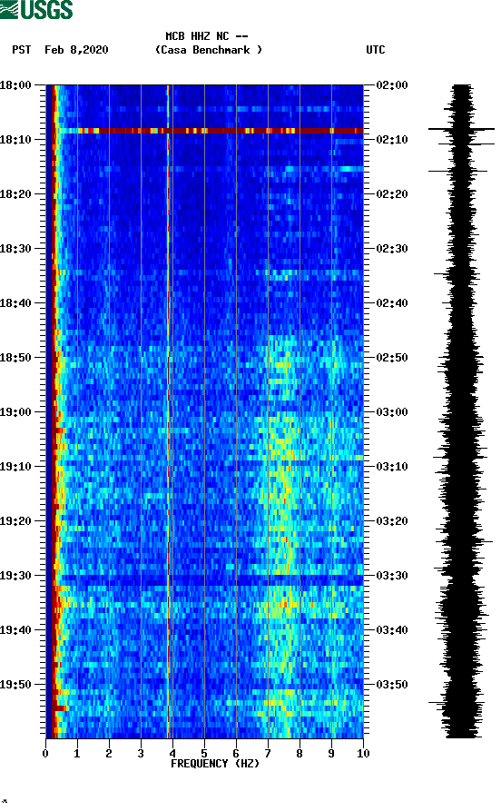501x811 pixels.
Task: Click the 'PST' timezone label
Action: pyautogui.click(x=21, y=50)
